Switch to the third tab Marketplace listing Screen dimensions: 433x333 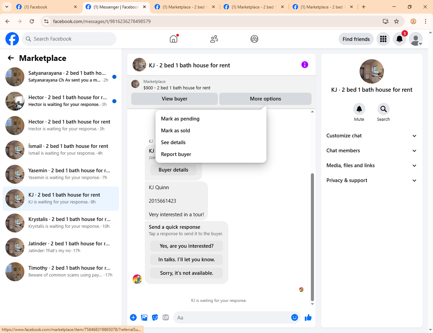tap(185, 7)
